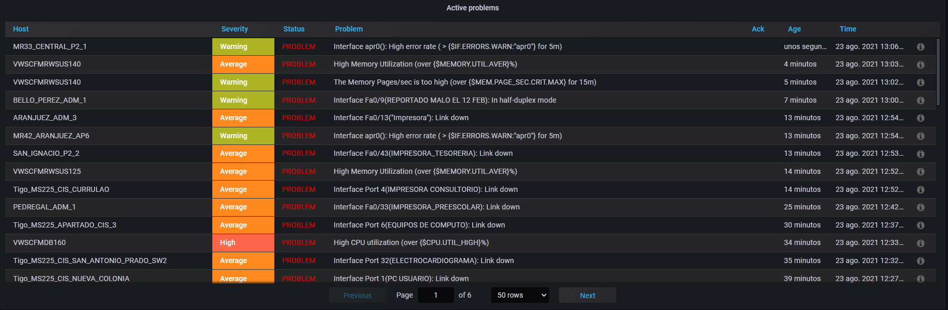948x310 pixels.
Task: Sort by Ack column header
Action: (758, 29)
